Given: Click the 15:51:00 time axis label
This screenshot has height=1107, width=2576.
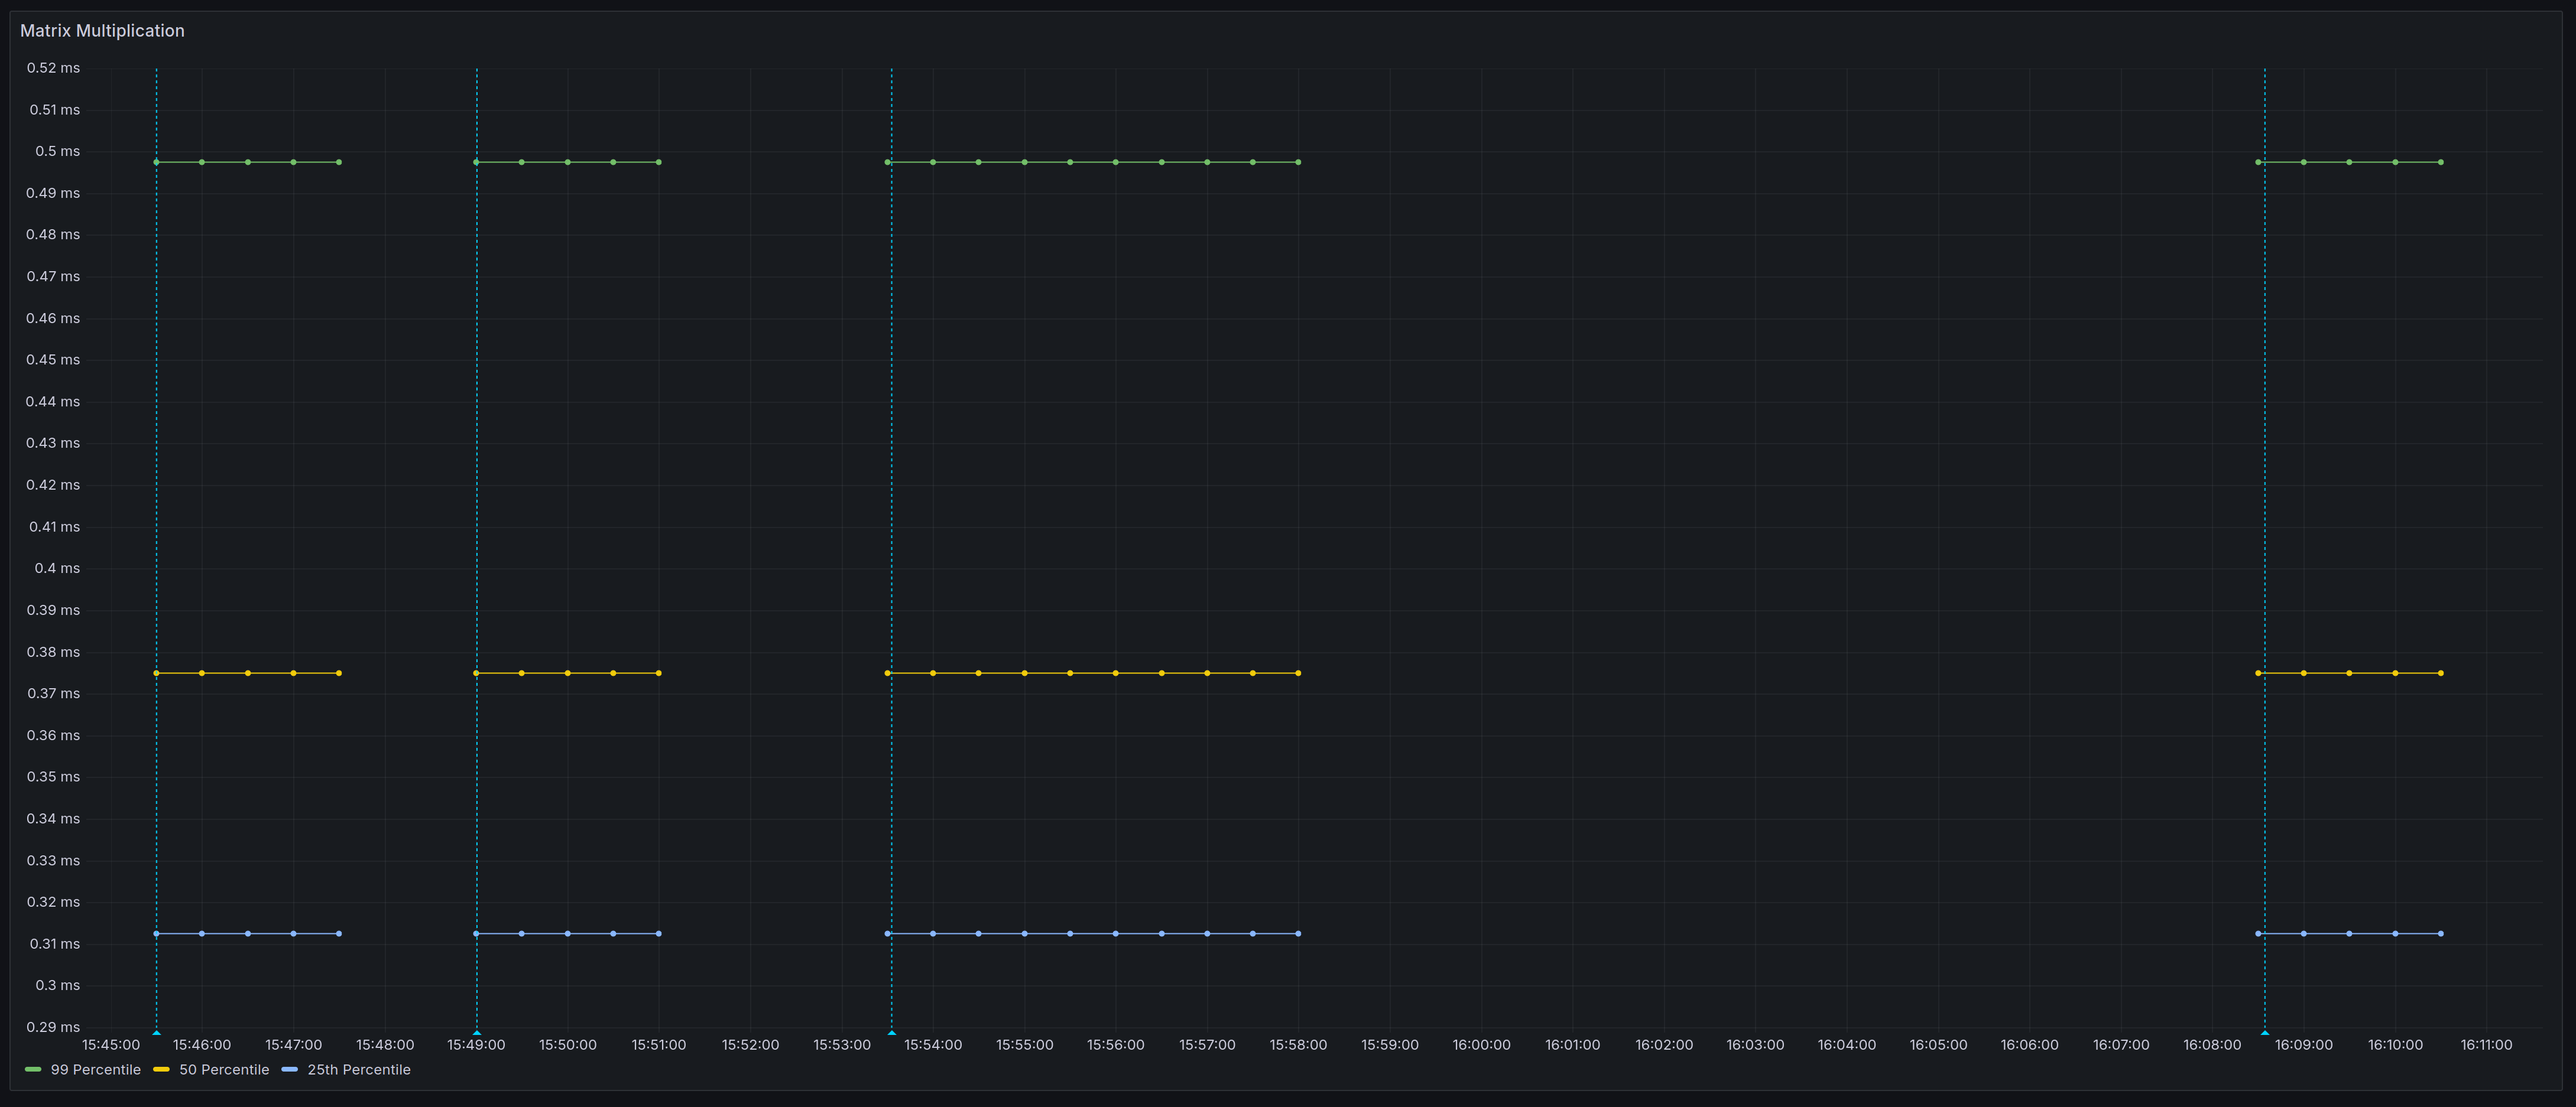Looking at the screenshot, I should pos(659,1045).
